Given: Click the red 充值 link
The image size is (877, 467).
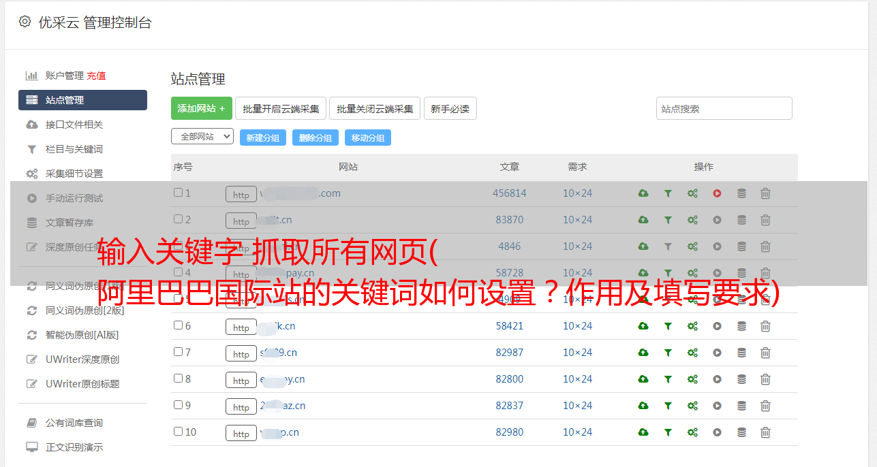Looking at the screenshot, I should click(x=96, y=76).
